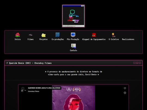
Task: Open the yellow Projetos folder icon
Action: (44, 35)
